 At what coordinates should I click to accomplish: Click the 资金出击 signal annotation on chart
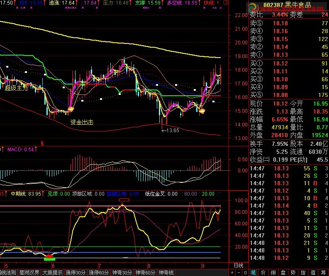82,122
